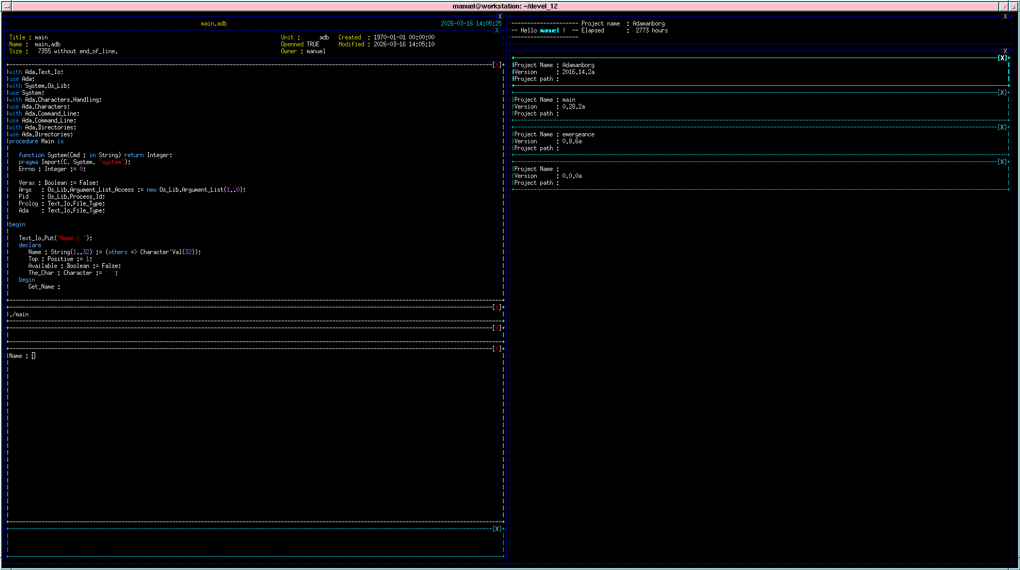Click the ./main command line
The image size is (1020, 570).
tap(20, 314)
